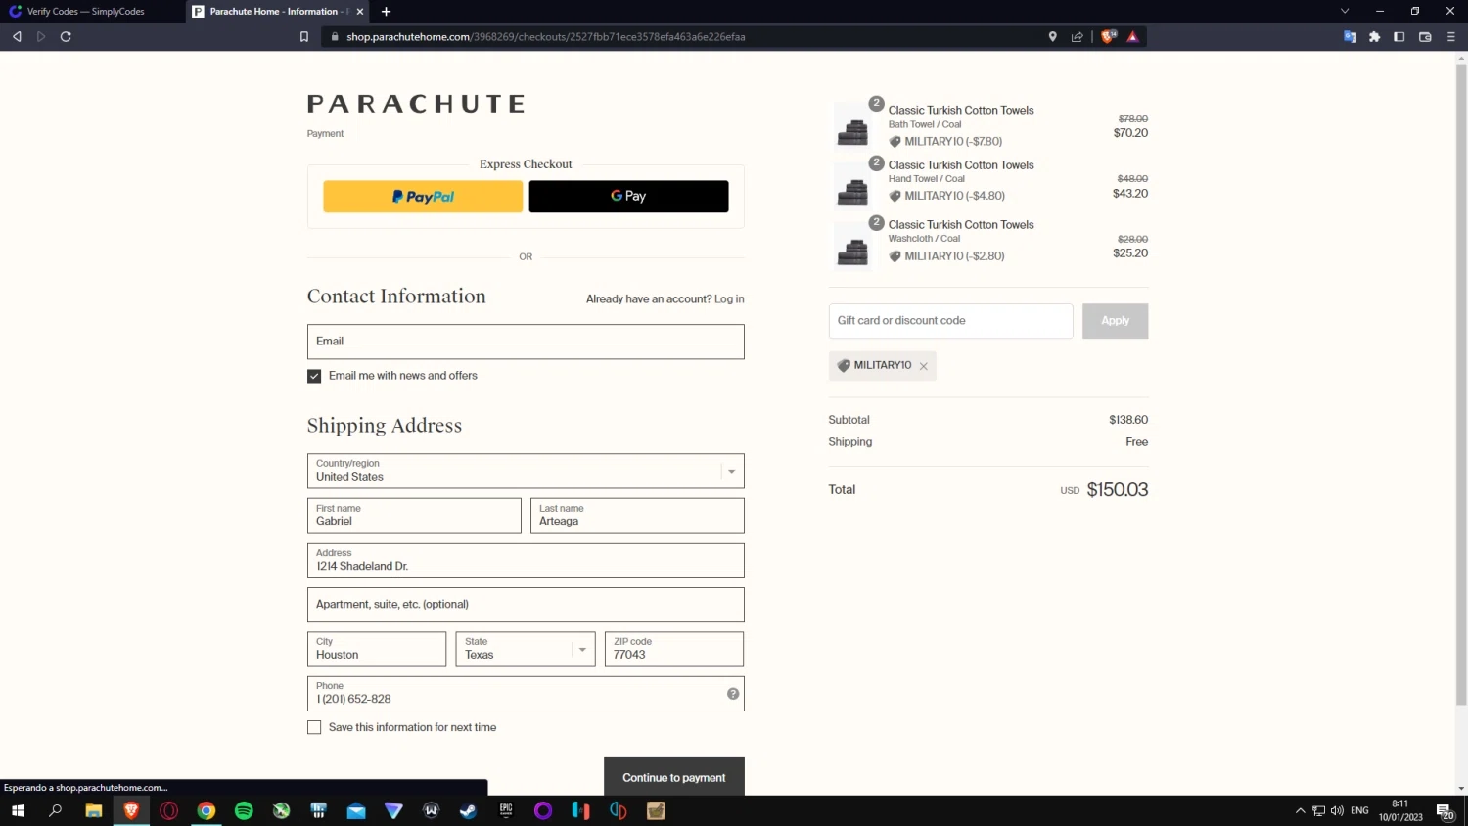This screenshot has height=826, width=1468.
Task: Click the Washcloth / Coal product thumbnail
Action: click(853, 245)
